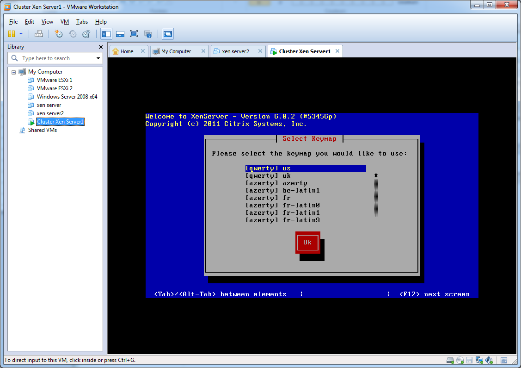Click the network adapter status icon
521x368 pixels.
pos(479,360)
